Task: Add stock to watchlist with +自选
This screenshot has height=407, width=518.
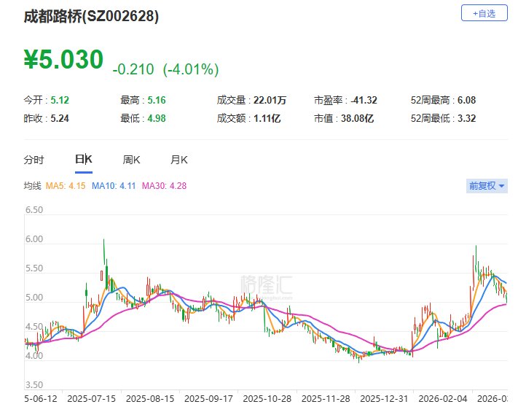Action: click(484, 13)
